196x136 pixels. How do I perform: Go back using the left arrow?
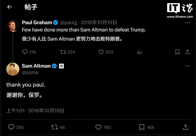tap(10, 7)
